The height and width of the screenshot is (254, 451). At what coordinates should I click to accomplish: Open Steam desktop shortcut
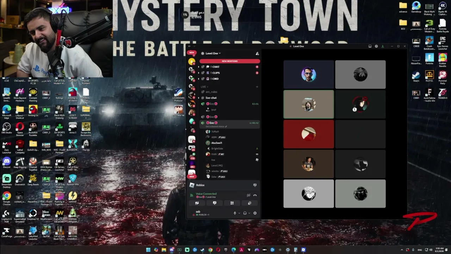(416, 77)
